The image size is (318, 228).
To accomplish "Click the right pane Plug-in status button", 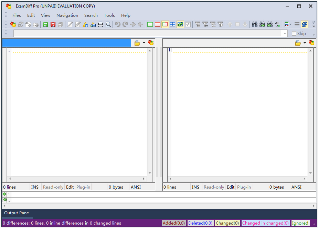I will (244, 187).
